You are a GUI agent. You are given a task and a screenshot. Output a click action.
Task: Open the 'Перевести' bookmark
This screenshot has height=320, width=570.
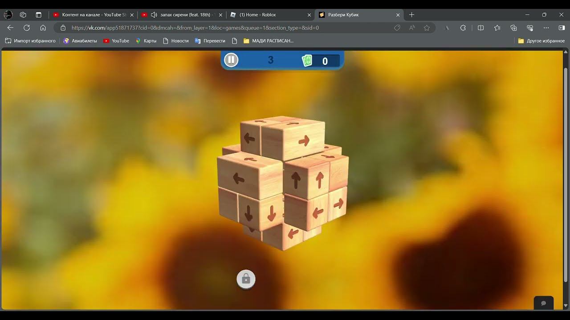click(x=210, y=41)
